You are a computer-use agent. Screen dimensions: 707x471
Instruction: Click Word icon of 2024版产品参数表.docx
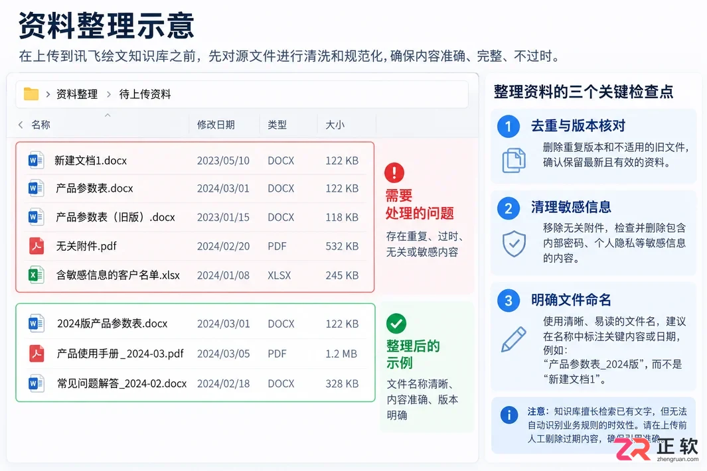pos(36,323)
